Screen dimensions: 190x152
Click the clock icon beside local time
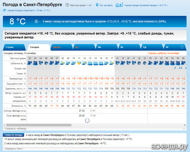pos(67,5)
